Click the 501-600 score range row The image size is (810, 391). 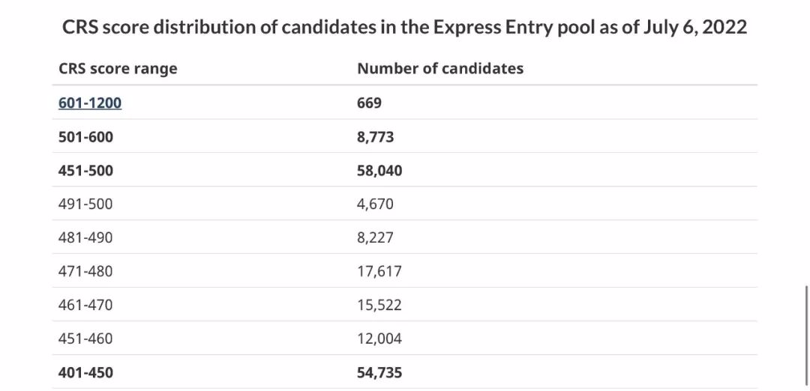point(404,136)
